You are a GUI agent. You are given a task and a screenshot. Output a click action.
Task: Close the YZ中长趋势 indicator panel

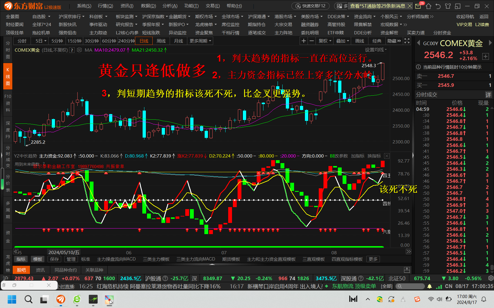click(x=387, y=156)
